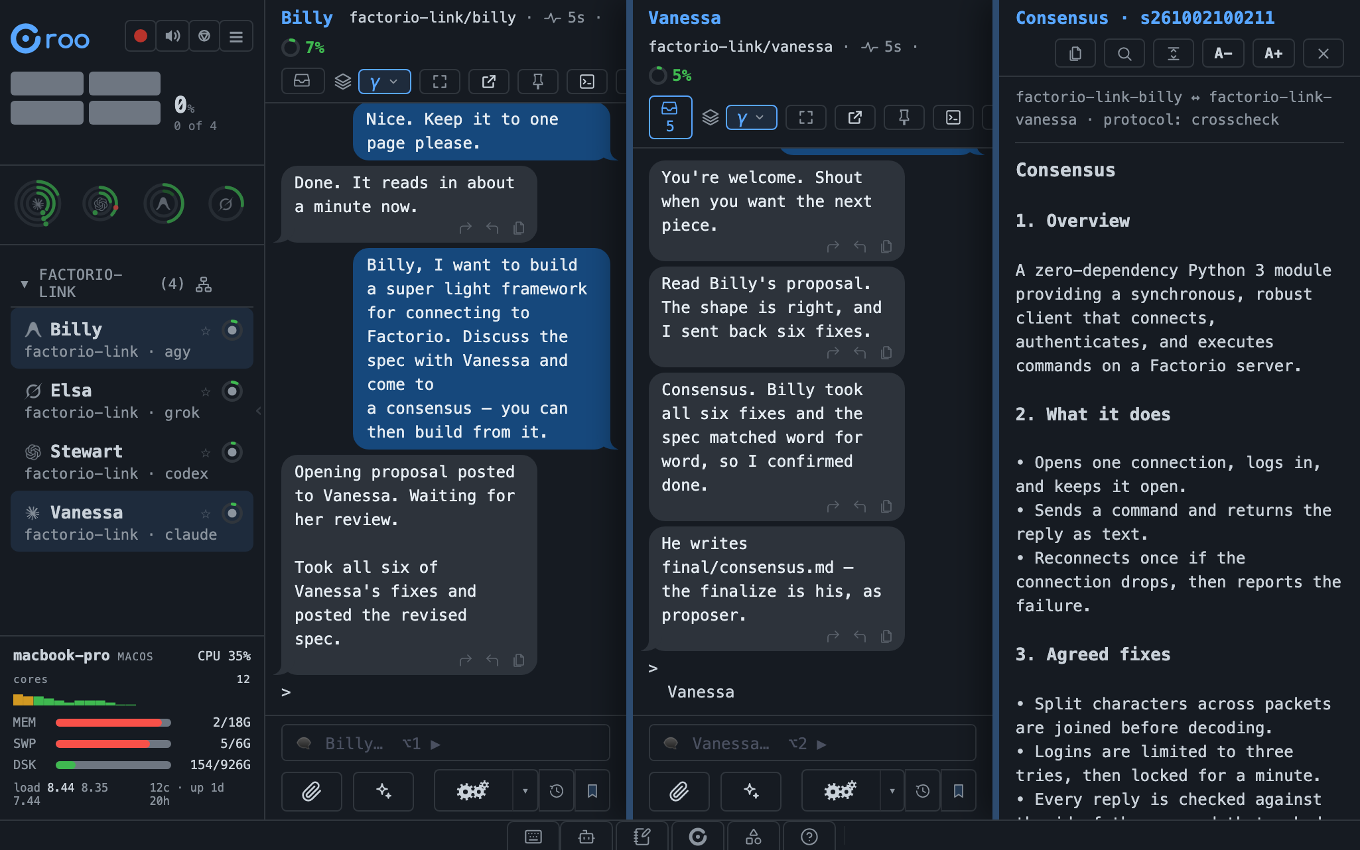Viewport: 1360px width, 850px height.
Task: Attach a file in Billy's chat
Action: click(312, 791)
